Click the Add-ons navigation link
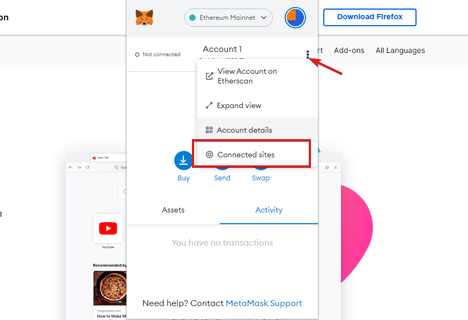 click(349, 50)
